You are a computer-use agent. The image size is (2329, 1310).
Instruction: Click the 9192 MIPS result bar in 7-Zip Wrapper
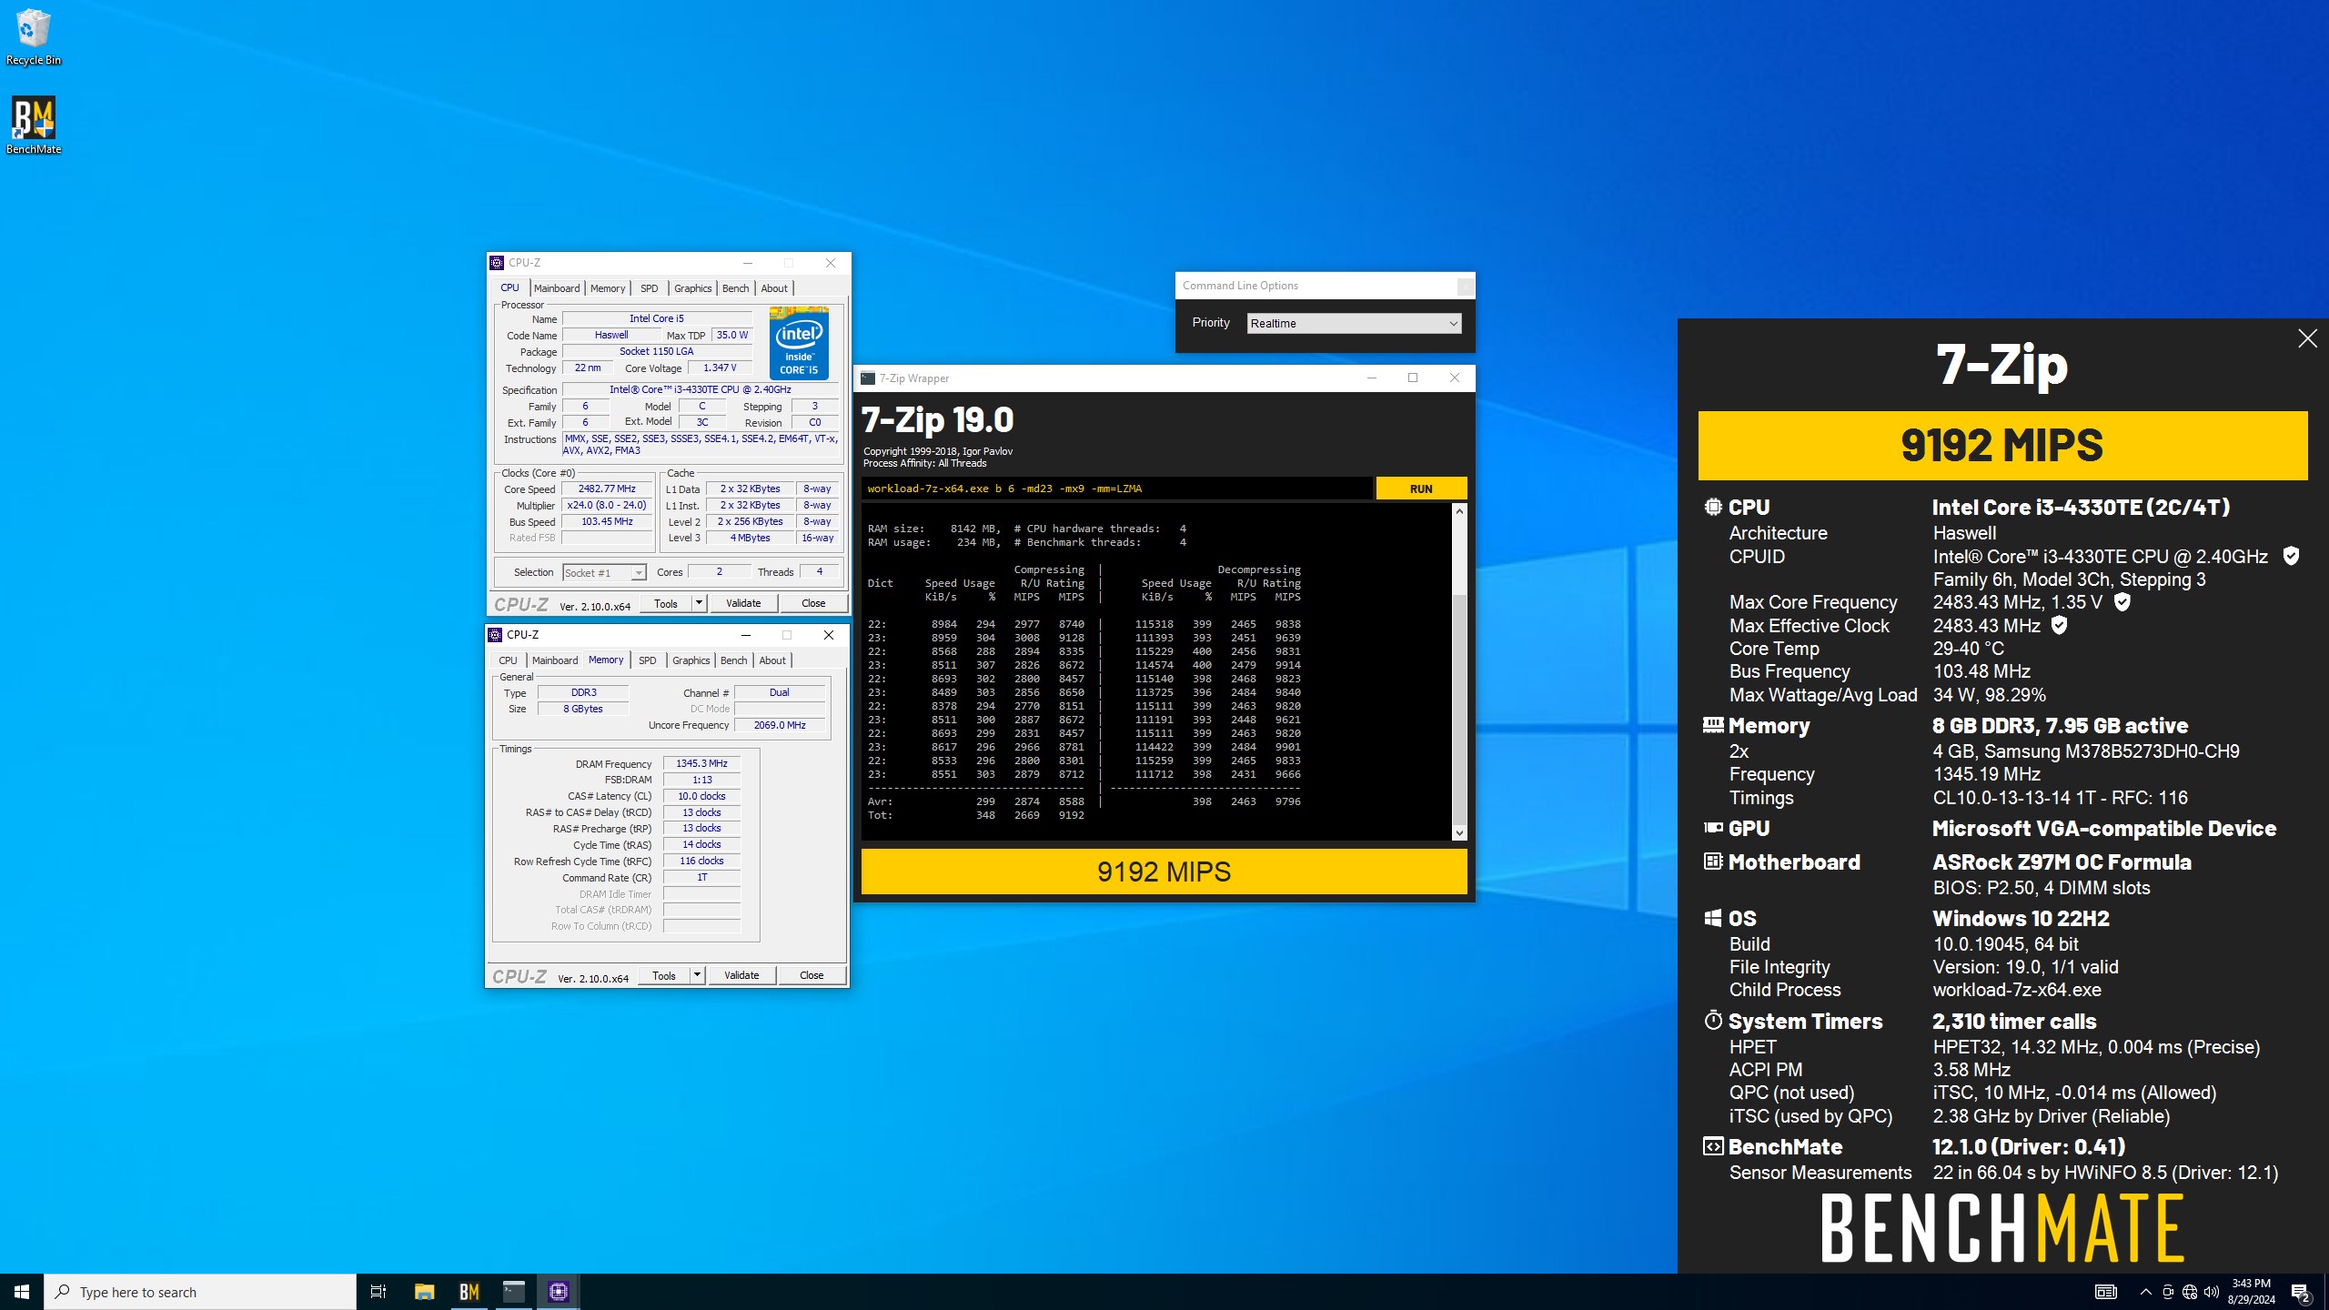click(1164, 872)
